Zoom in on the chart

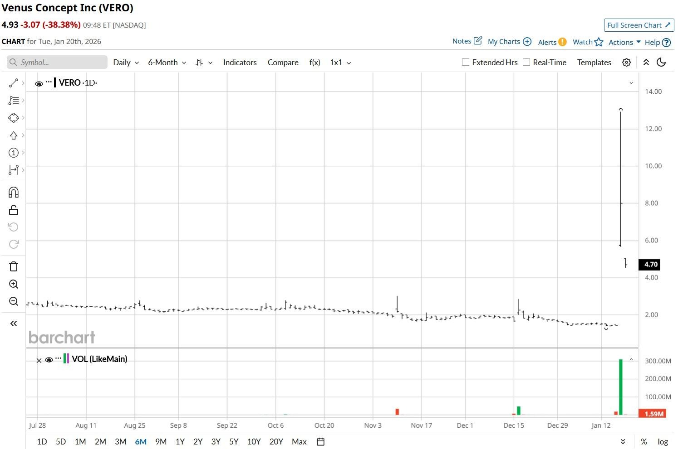pos(14,284)
